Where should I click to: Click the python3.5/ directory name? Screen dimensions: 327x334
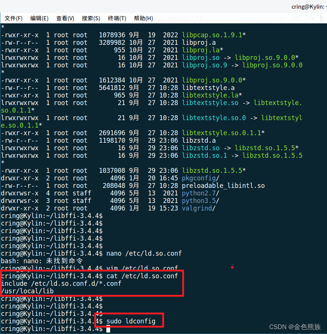click(x=201, y=201)
